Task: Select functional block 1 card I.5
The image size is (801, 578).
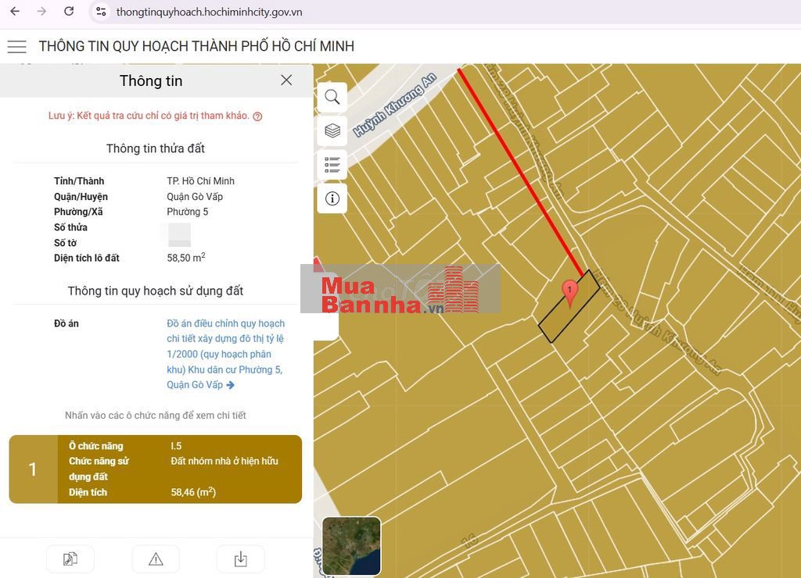Action: tap(156, 469)
